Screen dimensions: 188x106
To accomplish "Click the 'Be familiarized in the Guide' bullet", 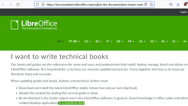I will (x=103, y=101).
